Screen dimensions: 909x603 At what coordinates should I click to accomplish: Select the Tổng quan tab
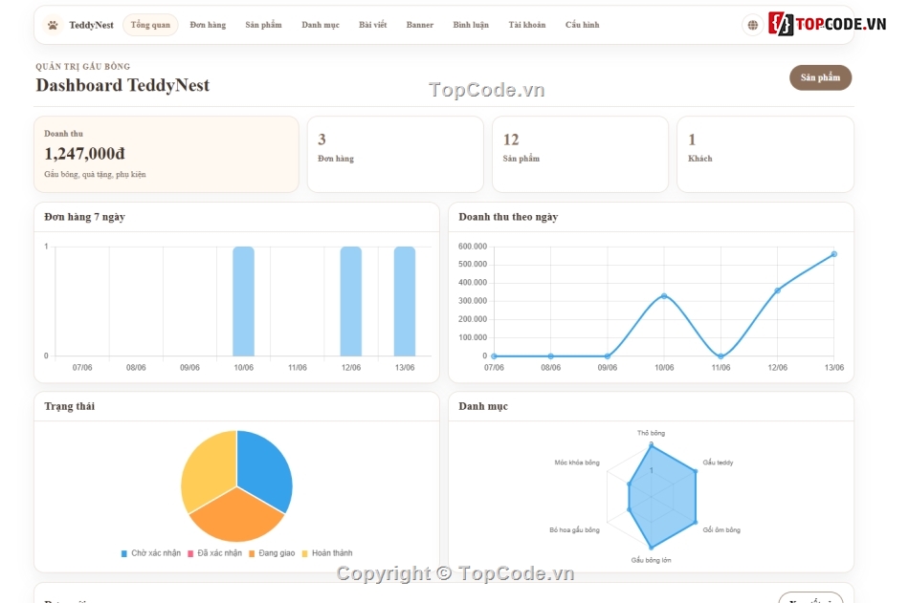151,25
